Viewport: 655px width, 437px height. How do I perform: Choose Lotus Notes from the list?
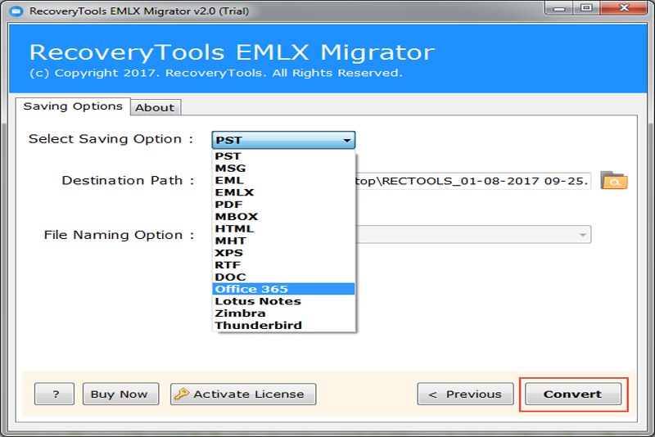pos(283,301)
